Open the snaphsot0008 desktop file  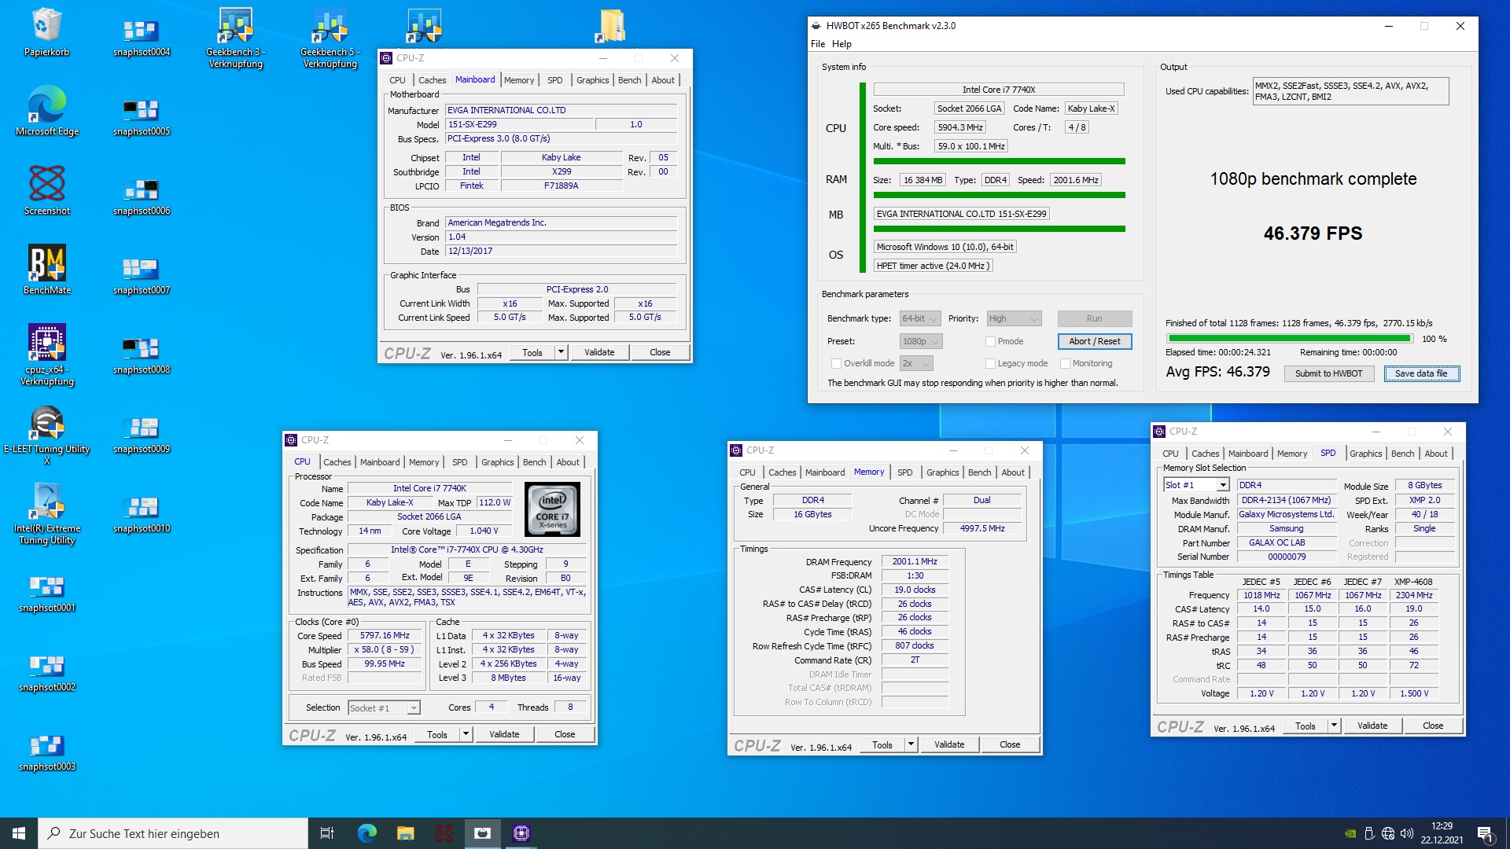(x=142, y=355)
